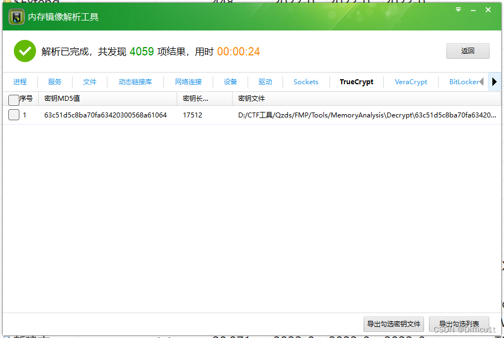The width and height of the screenshot is (504, 338).
Task: Select the 设备 tab
Action: tap(230, 81)
